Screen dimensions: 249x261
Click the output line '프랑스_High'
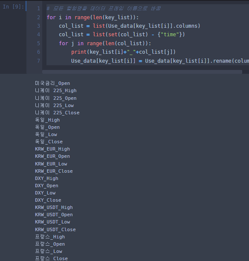50,237
